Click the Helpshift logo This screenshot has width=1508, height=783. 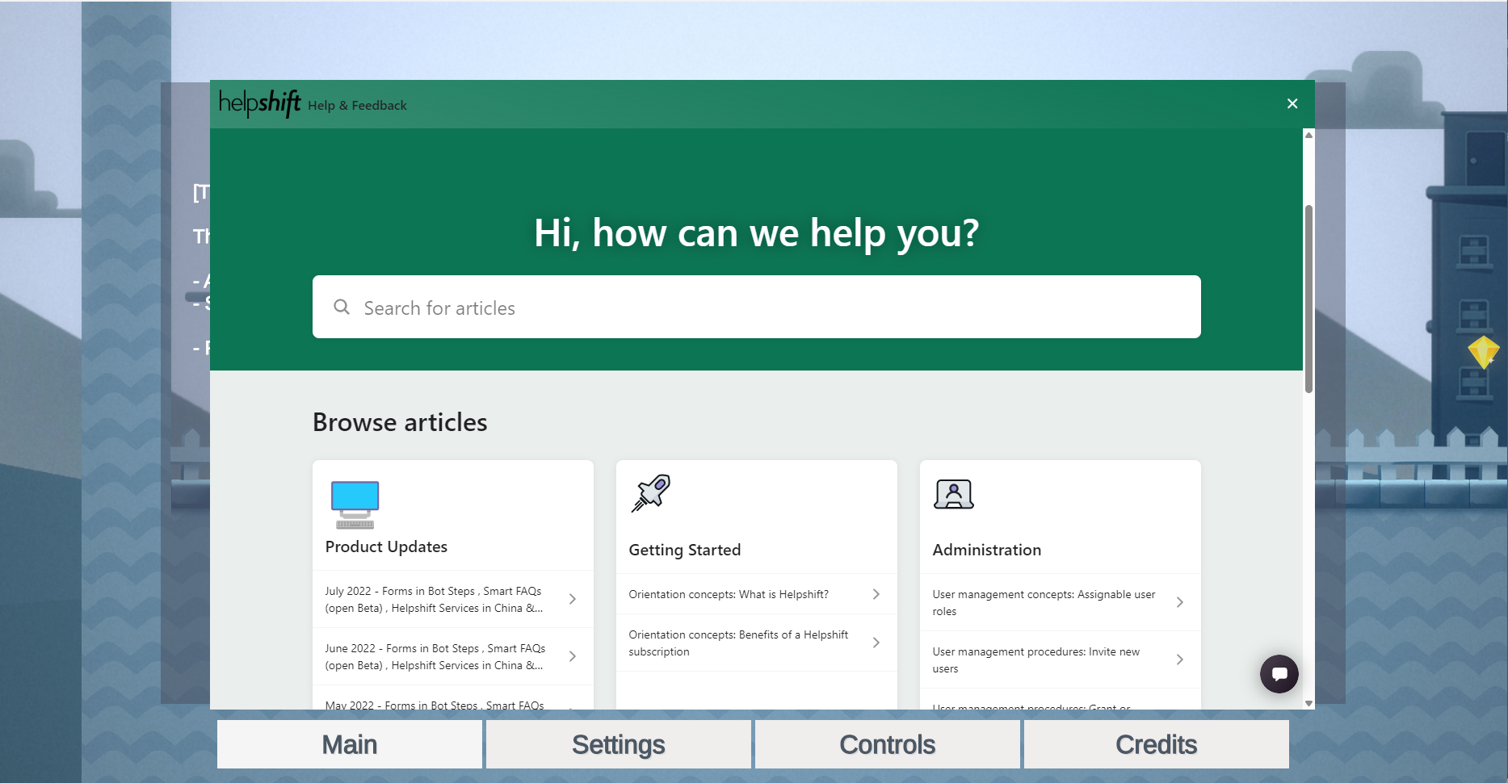point(259,103)
